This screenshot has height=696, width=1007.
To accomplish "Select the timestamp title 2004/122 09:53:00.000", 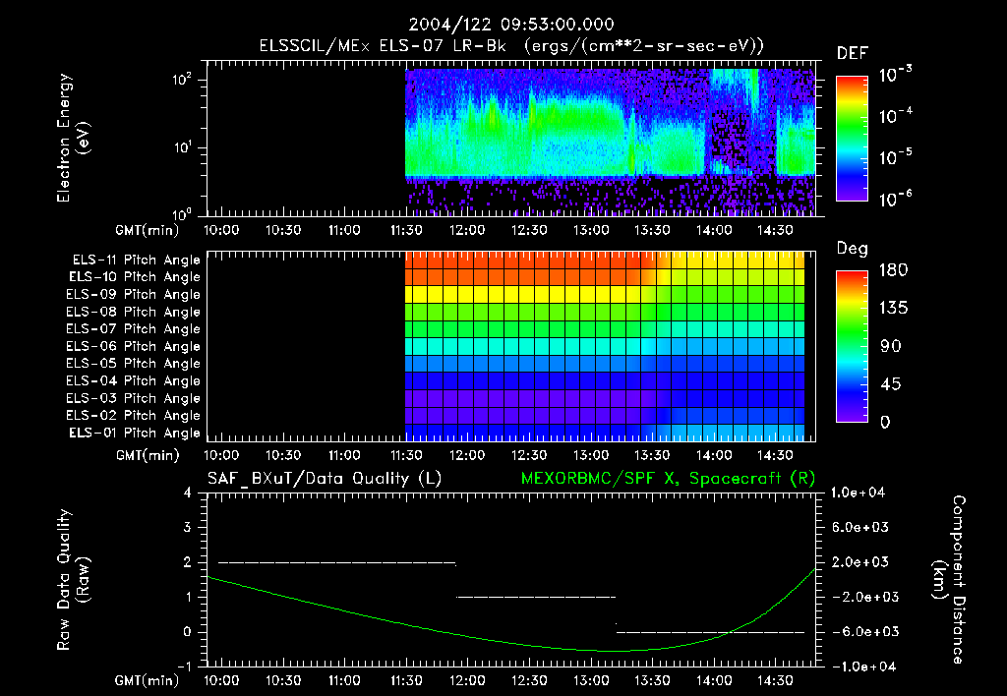I will pyautogui.click(x=511, y=25).
